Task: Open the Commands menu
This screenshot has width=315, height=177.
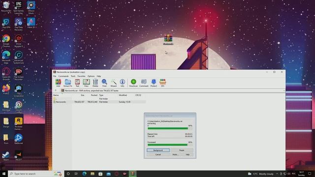Action: point(63,76)
